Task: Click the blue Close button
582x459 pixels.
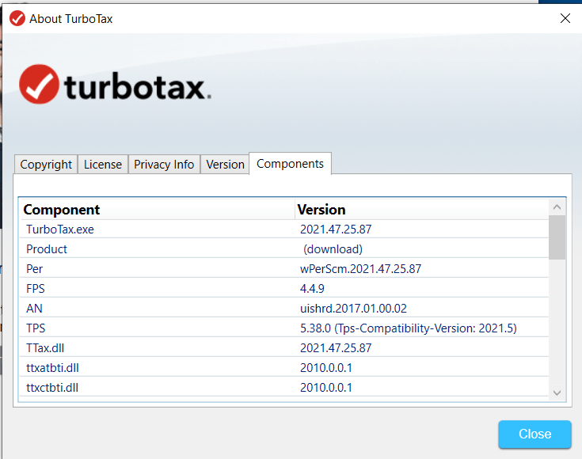Action: (x=534, y=434)
